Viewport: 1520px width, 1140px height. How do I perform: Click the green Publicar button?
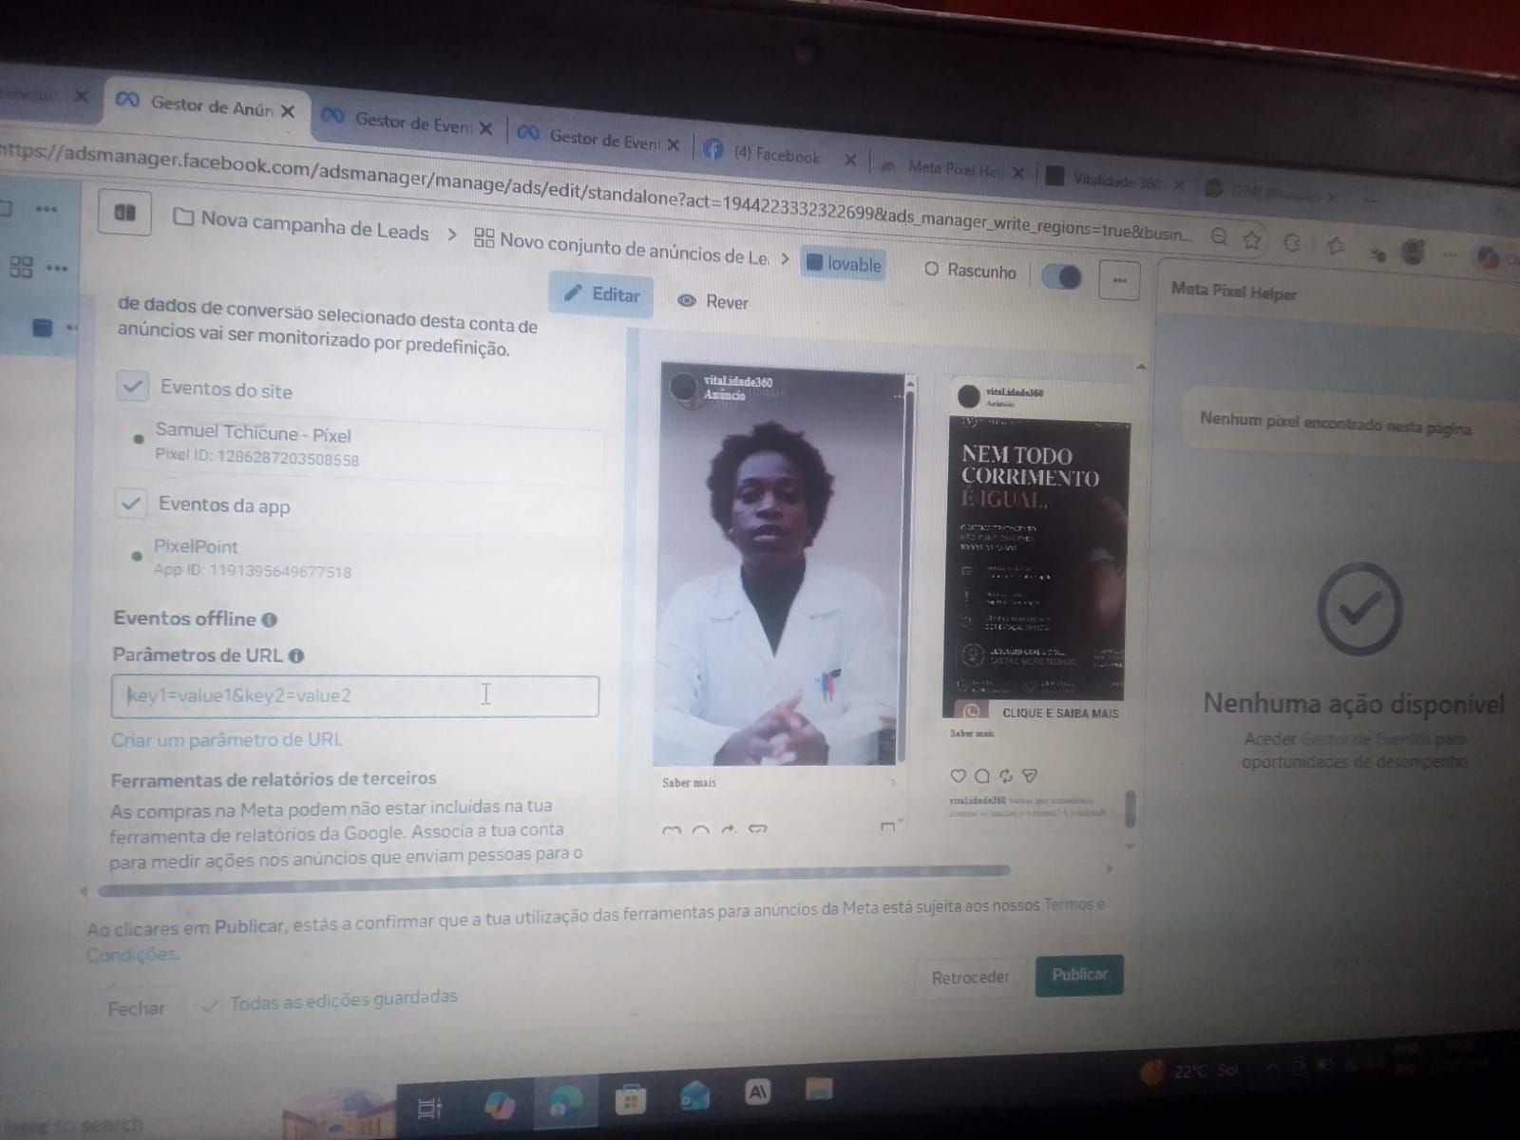[x=1079, y=976]
